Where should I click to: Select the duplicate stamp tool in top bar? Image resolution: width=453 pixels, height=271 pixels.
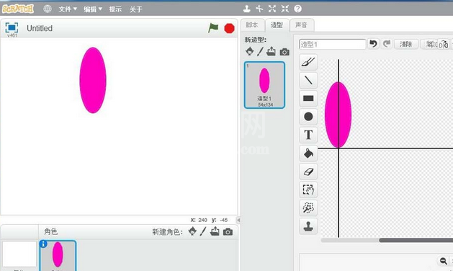pyautogui.click(x=247, y=9)
